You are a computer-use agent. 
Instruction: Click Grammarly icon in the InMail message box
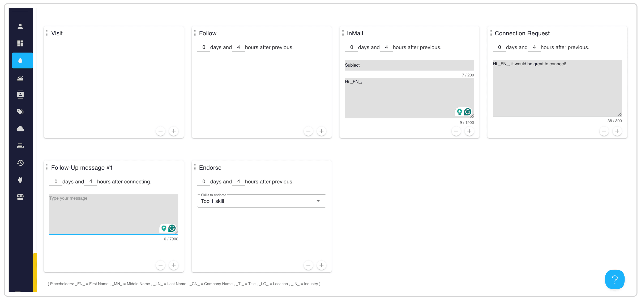[x=468, y=112]
